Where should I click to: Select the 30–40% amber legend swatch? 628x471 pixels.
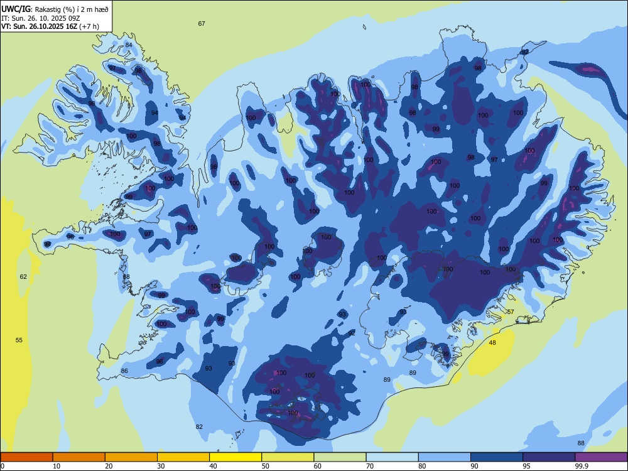pos(183,457)
